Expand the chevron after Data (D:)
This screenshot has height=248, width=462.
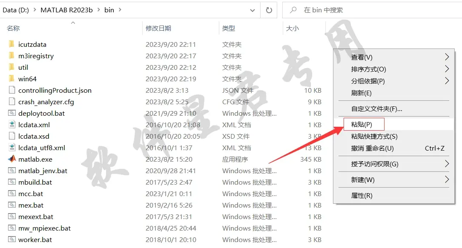(x=35, y=10)
